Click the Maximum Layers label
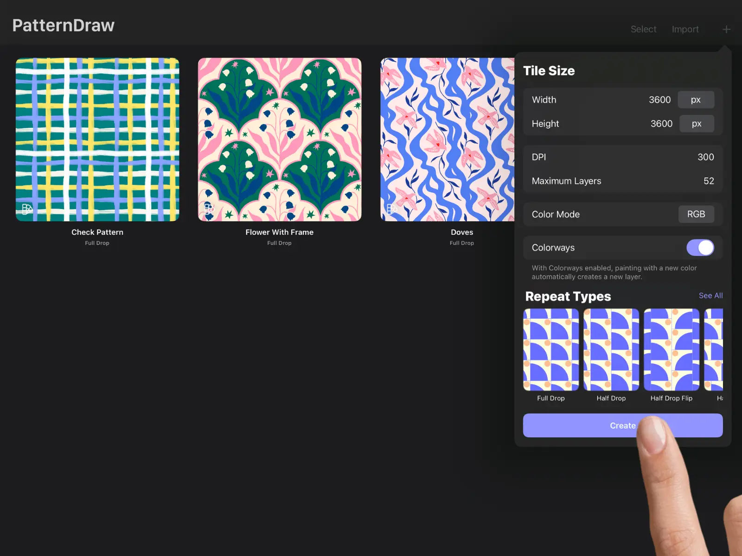 click(x=566, y=181)
